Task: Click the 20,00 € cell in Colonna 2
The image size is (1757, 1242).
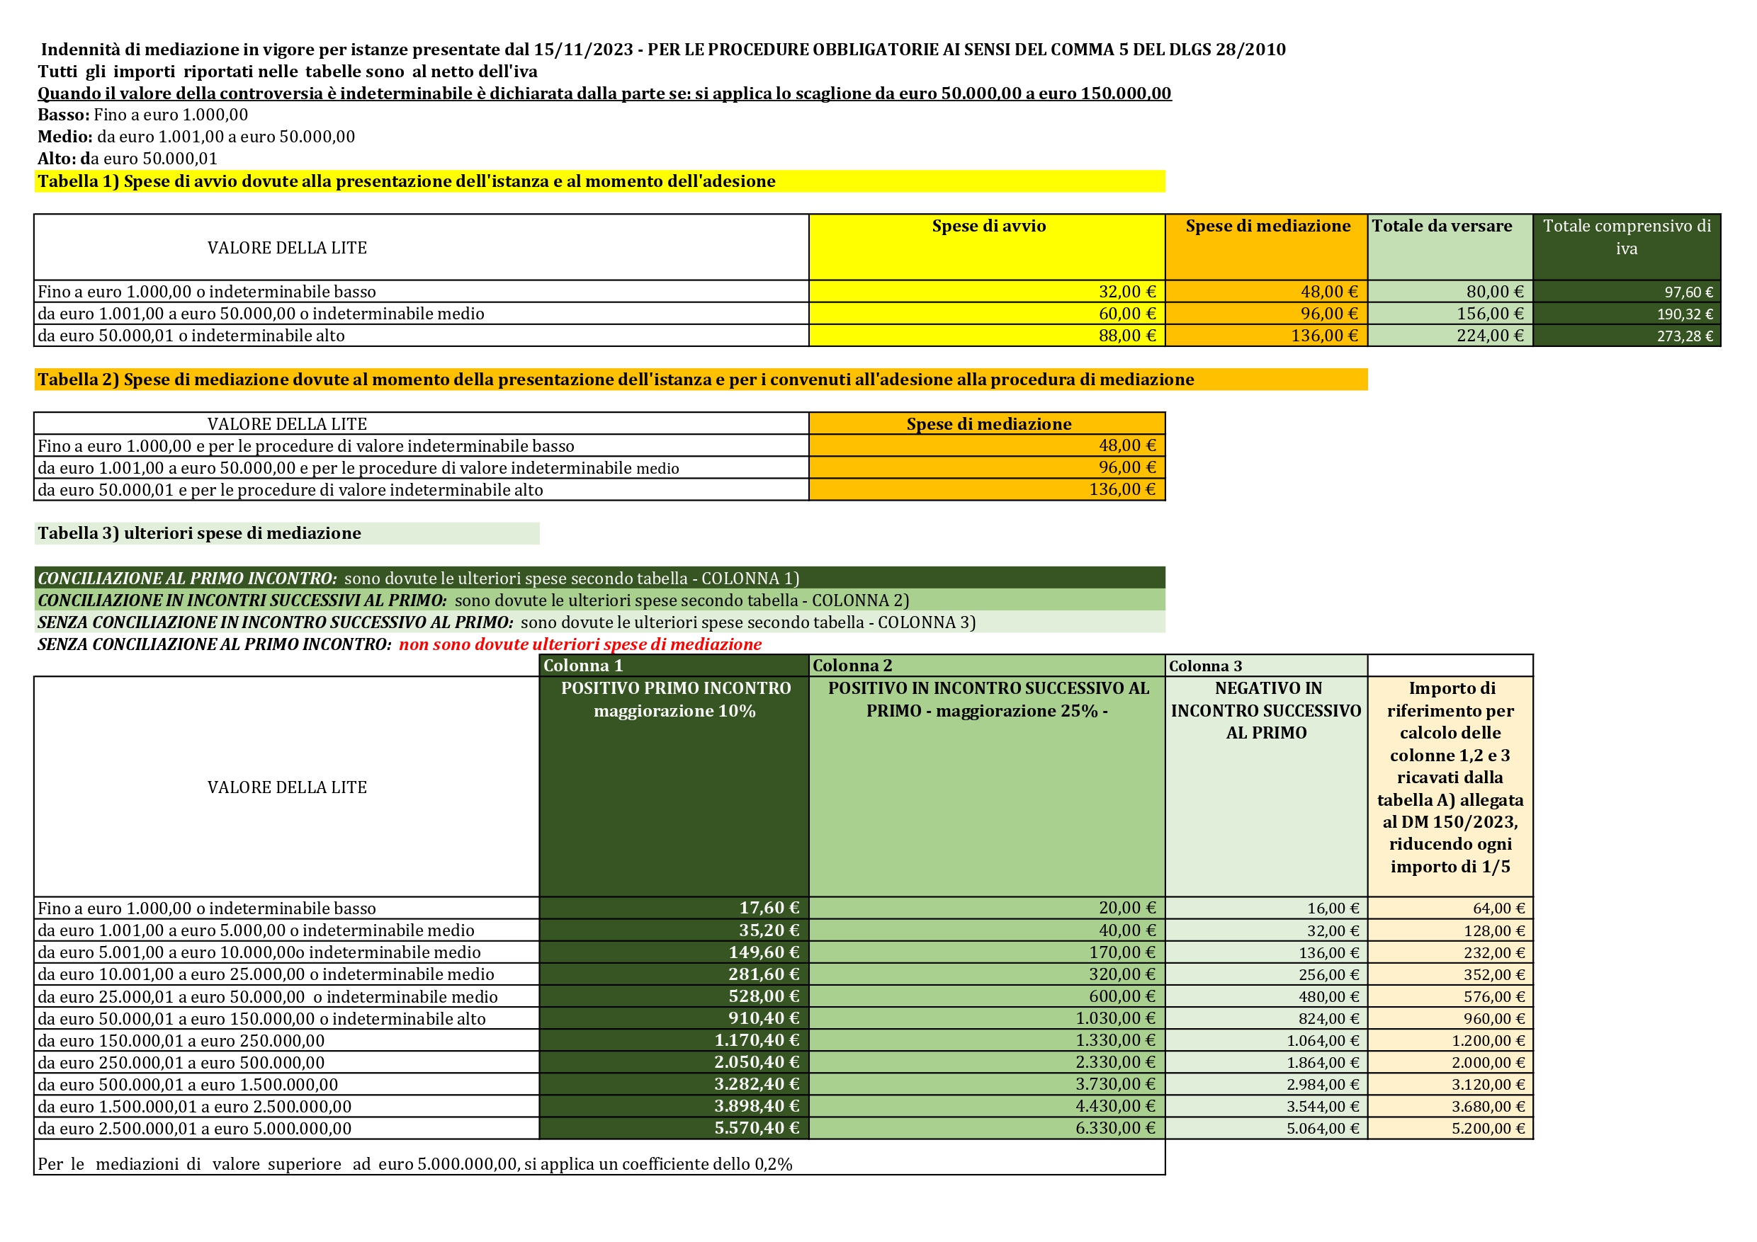Action: click(x=987, y=908)
